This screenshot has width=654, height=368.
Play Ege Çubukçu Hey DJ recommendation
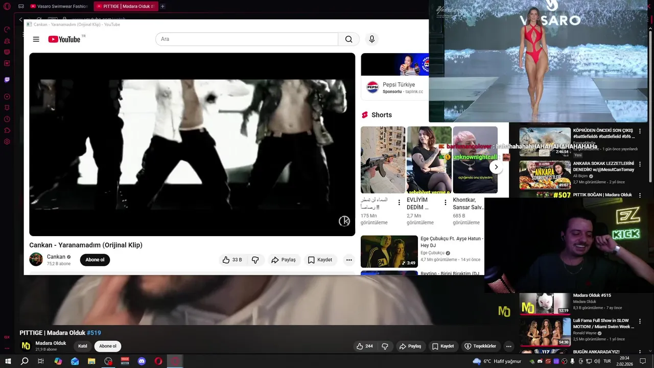pyautogui.click(x=389, y=251)
